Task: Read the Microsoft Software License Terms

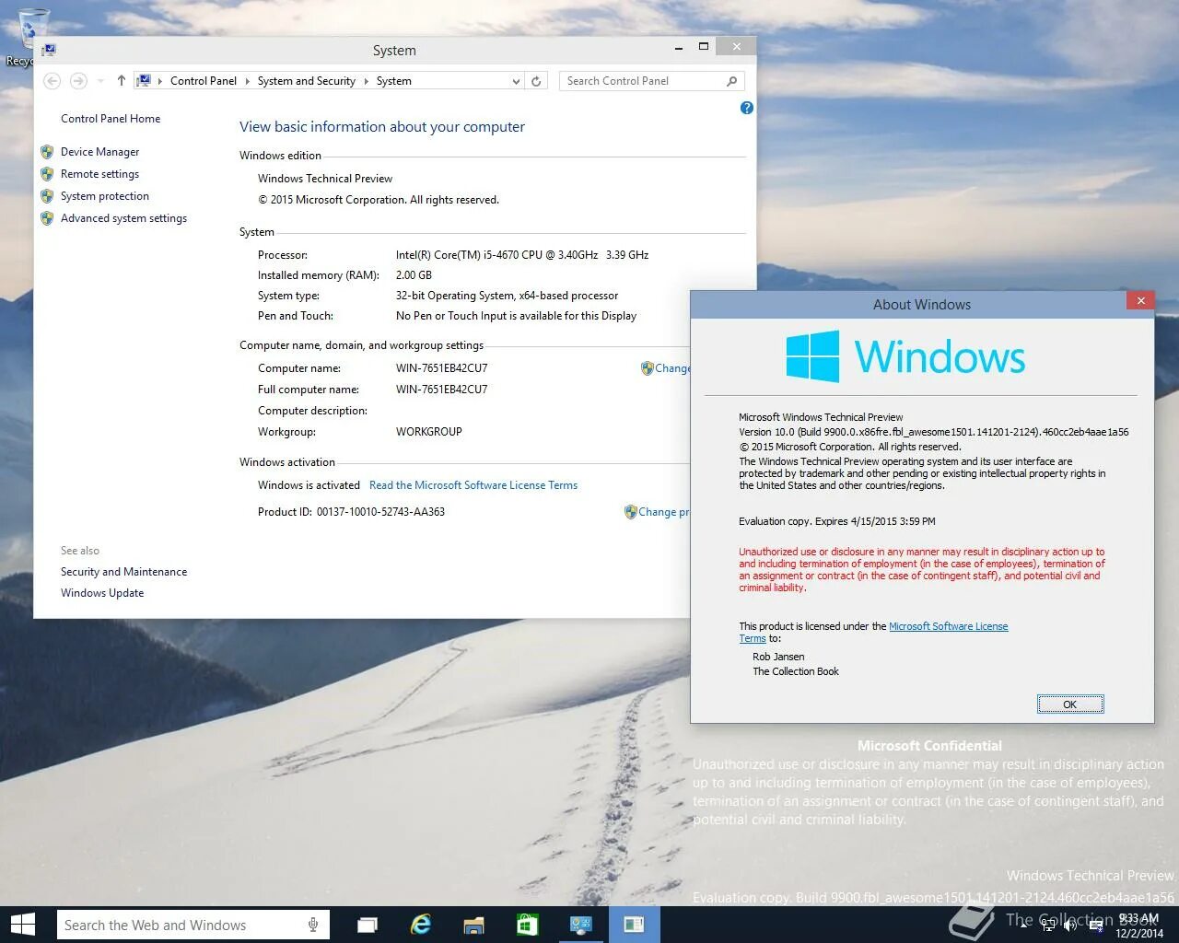Action: tap(473, 485)
